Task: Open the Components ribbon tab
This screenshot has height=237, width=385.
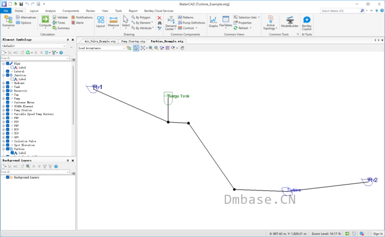Action: 71,11
